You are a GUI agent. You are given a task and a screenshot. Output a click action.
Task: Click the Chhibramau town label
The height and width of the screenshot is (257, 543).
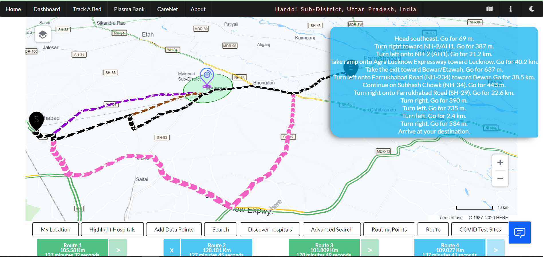point(383,110)
